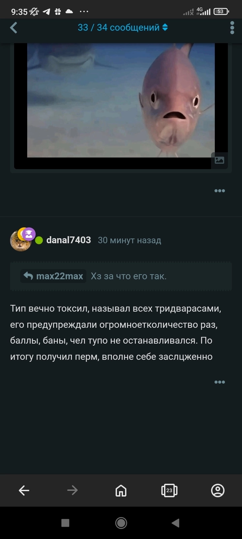Open the three-dot options under fish image post
The width and height of the screenshot is (242, 539).
coord(219,191)
